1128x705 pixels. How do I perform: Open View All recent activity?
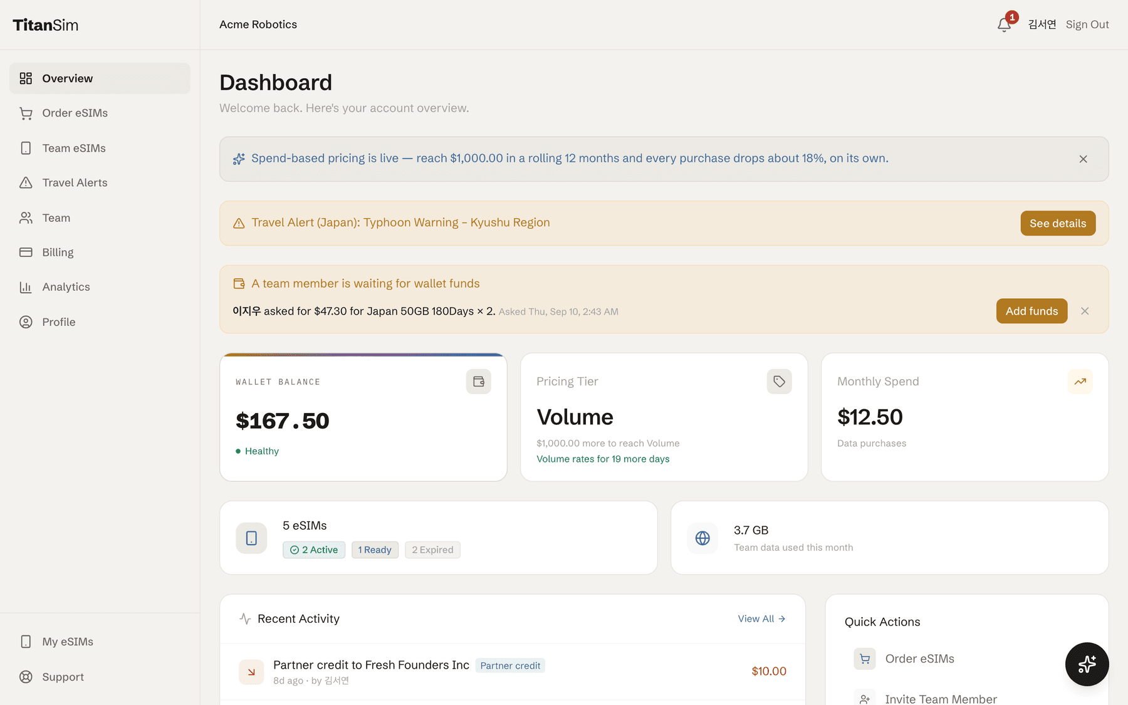761,619
